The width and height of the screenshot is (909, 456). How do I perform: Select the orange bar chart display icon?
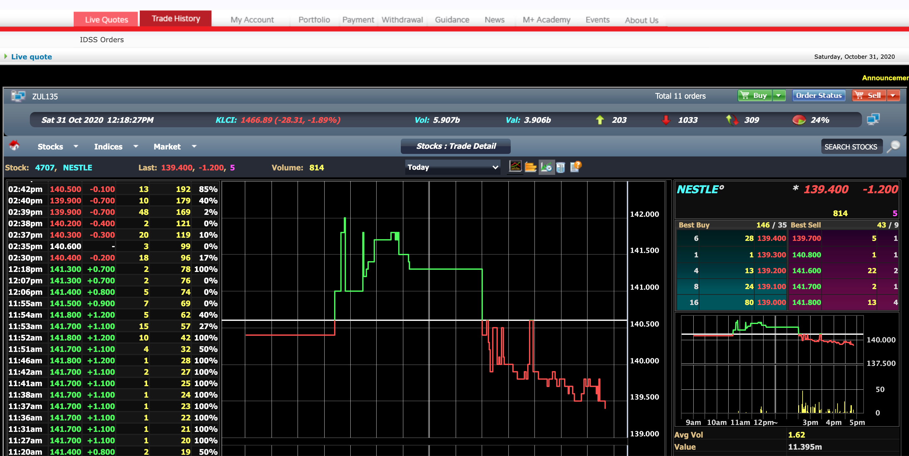[531, 168]
